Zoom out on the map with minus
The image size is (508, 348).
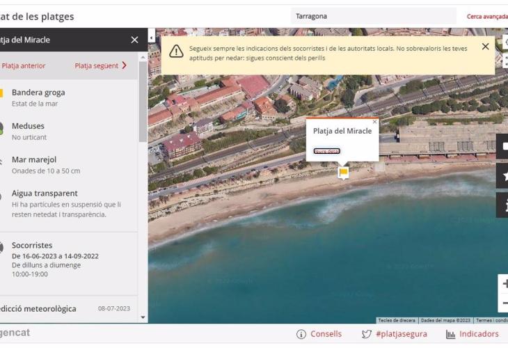click(504, 303)
